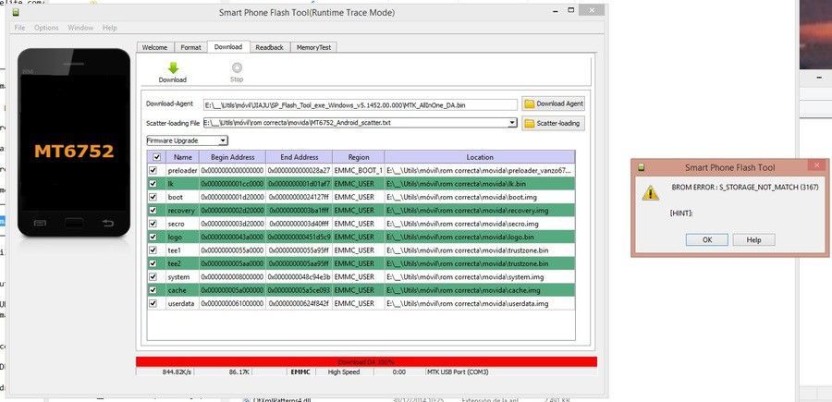Click the folder icon on Download Agent button
Image resolution: width=832 pixels, height=402 pixels.
click(x=529, y=104)
